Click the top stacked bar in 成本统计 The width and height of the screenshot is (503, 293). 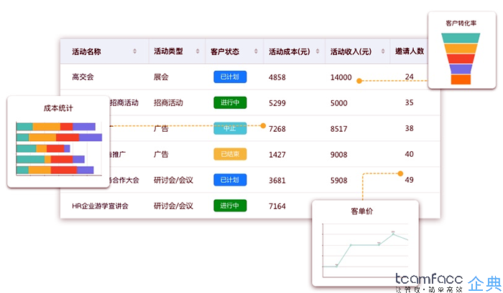(x=56, y=127)
